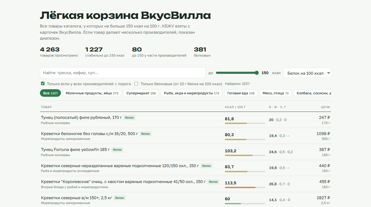The height and width of the screenshot is (207, 371).
Task: Click the 'ККАЛ / 100 Г' column header
Action: pos(235,107)
